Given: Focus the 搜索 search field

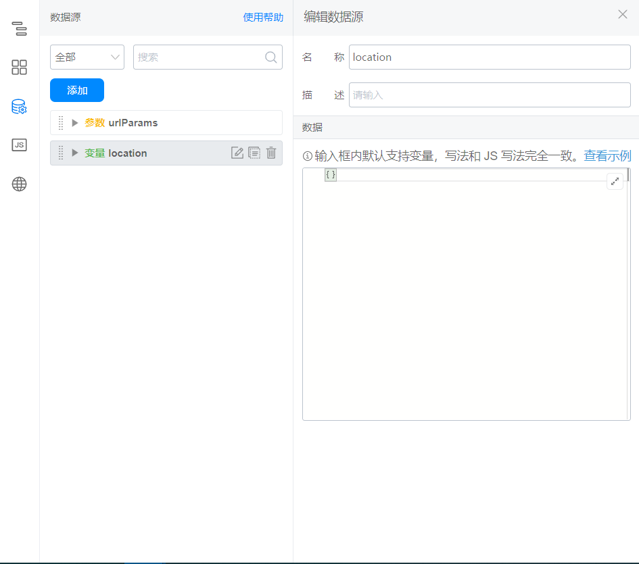Looking at the screenshot, I should pyautogui.click(x=208, y=57).
